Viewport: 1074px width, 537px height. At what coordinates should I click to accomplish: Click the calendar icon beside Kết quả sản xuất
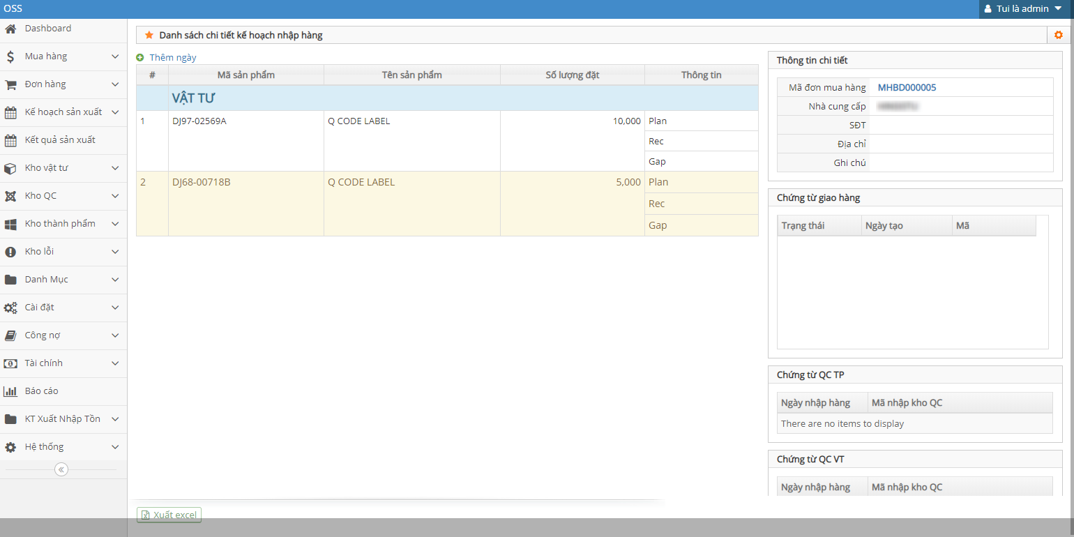point(10,140)
